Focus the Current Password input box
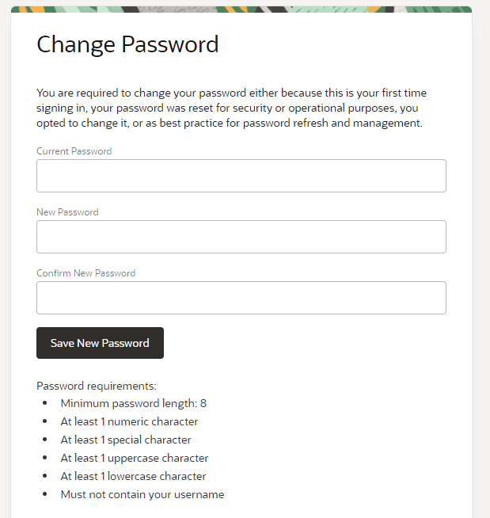Screen dimensions: 490x518 coord(241,176)
